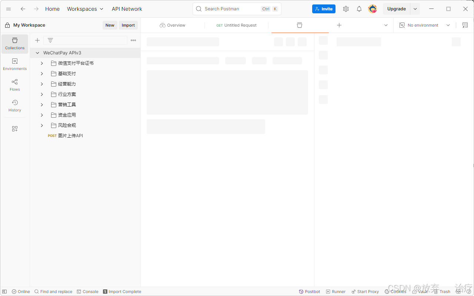Open the POST 图片上传API request
Screen dimensions: 474x296
click(x=85, y=136)
